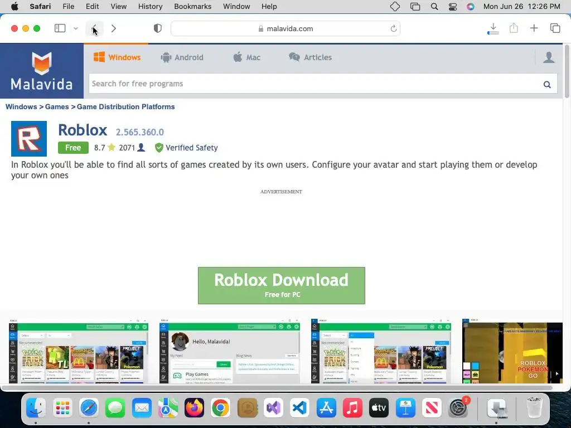Open the View menu
The height and width of the screenshot is (428, 571).
click(118, 6)
